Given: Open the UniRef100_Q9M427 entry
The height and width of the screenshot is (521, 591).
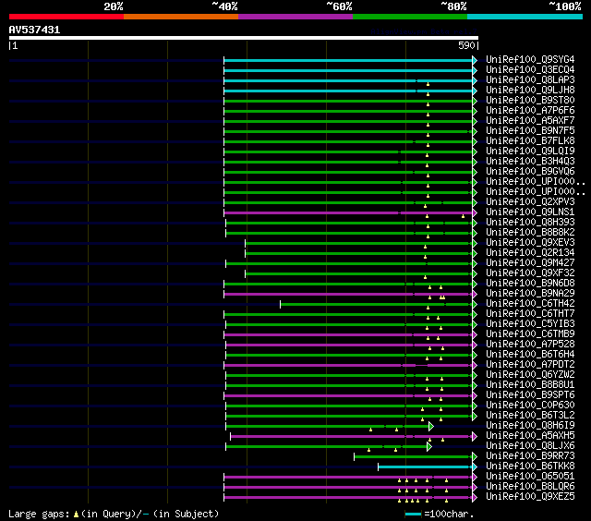Looking at the screenshot, I should [530, 263].
